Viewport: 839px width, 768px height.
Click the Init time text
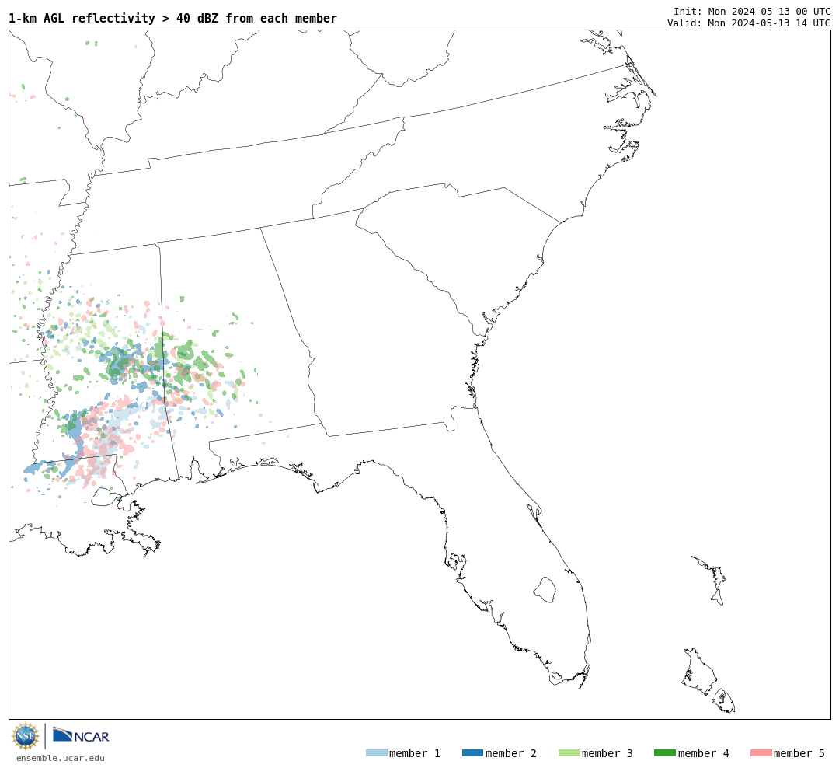click(x=752, y=11)
